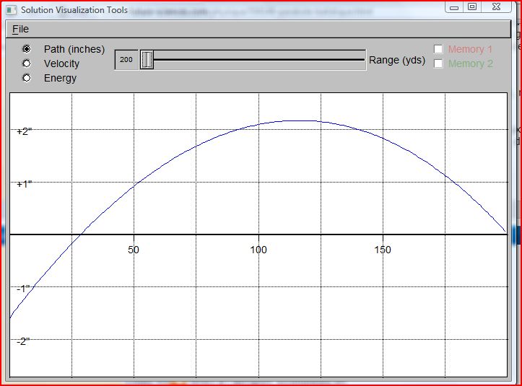Close the Solution Visualization Tools window
522x386 pixels.
click(x=496, y=7)
